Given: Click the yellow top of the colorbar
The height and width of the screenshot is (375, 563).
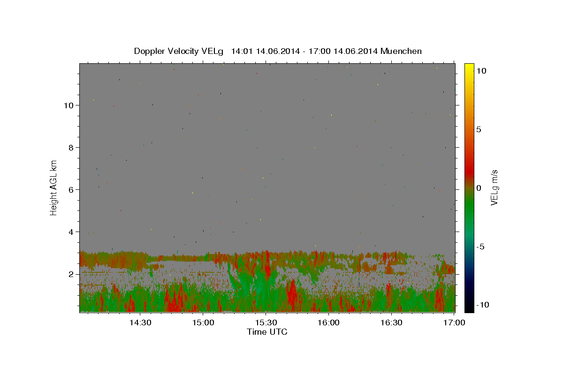Looking at the screenshot, I should (x=469, y=68).
